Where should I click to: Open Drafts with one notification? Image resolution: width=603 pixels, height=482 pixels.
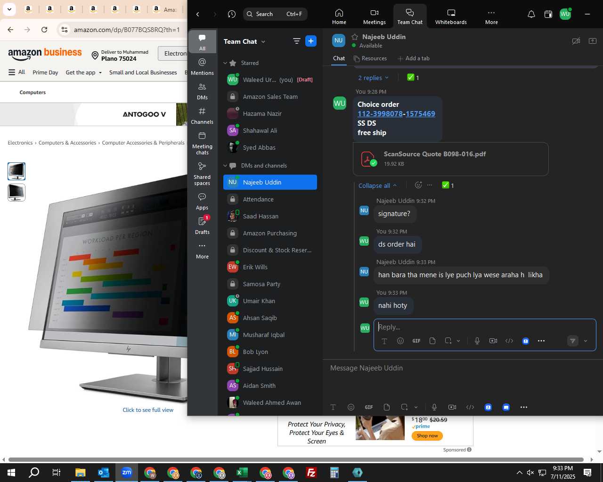point(202,226)
